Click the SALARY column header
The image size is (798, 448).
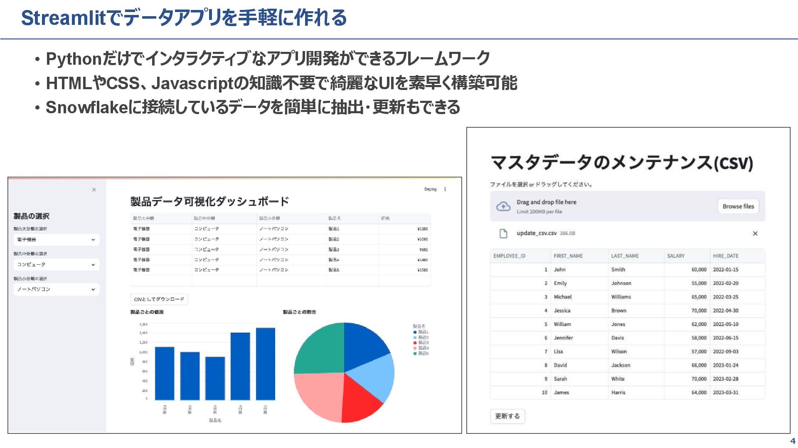point(676,256)
